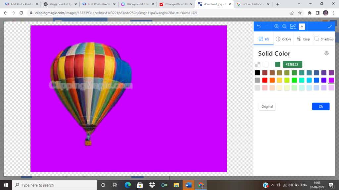Show hidden system tray icons
The height and width of the screenshot is (190, 339).
pos(273,185)
